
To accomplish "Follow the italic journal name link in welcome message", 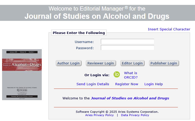I will [x=130, y=98].
